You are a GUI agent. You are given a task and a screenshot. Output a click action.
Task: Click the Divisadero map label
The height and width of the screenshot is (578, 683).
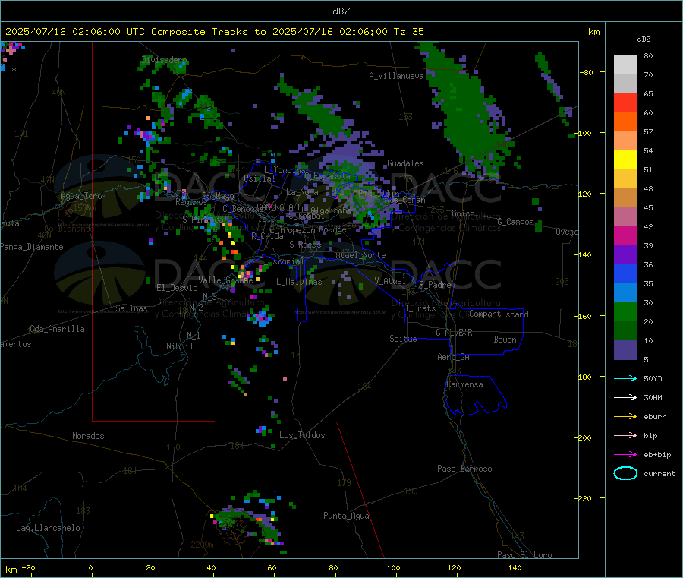pyautogui.click(x=164, y=60)
